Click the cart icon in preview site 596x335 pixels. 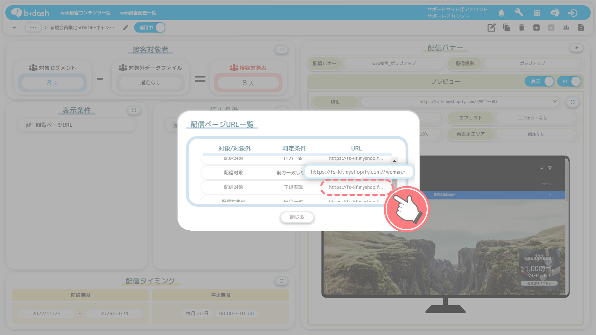point(550,168)
